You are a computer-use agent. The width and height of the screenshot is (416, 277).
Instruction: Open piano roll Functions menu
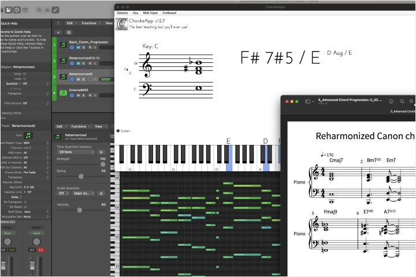(81, 126)
